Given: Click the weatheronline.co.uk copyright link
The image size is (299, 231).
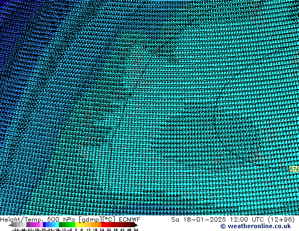Looking at the screenshot, I should (256, 226).
